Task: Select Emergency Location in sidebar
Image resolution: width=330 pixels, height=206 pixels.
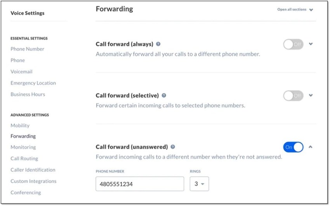Action: 33,83
